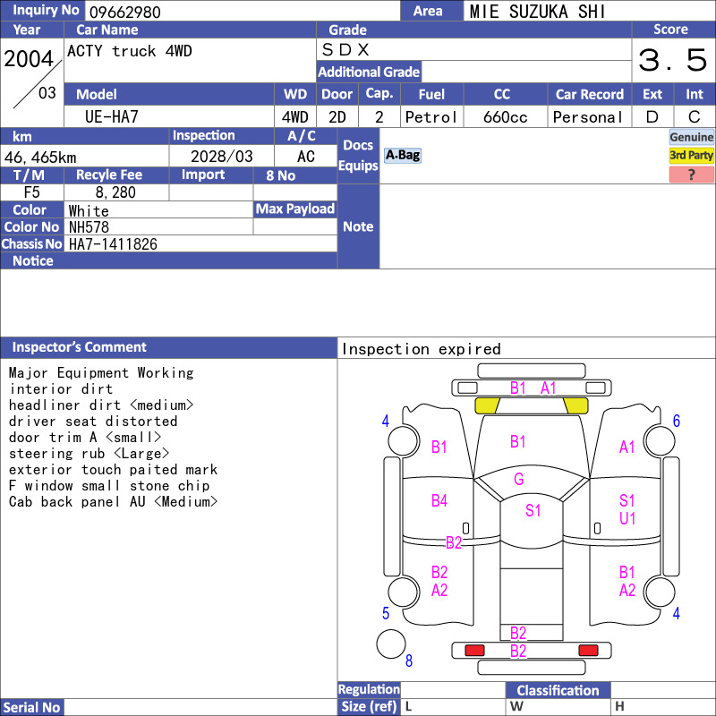The image size is (716, 716).
Task: Select the car name ACTY truck 4WD
Action: pyautogui.click(x=130, y=51)
